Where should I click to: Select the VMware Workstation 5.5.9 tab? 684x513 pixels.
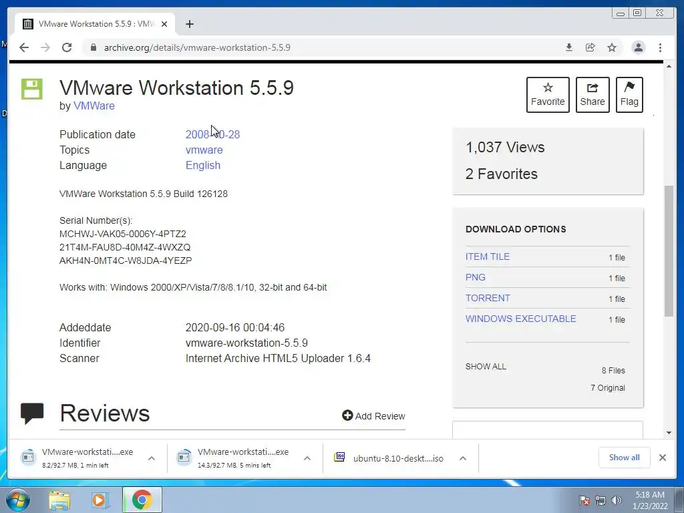pyautogui.click(x=95, y=24)
